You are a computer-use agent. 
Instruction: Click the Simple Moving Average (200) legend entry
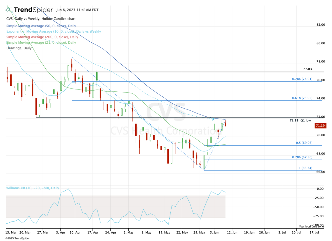(42, 37)
